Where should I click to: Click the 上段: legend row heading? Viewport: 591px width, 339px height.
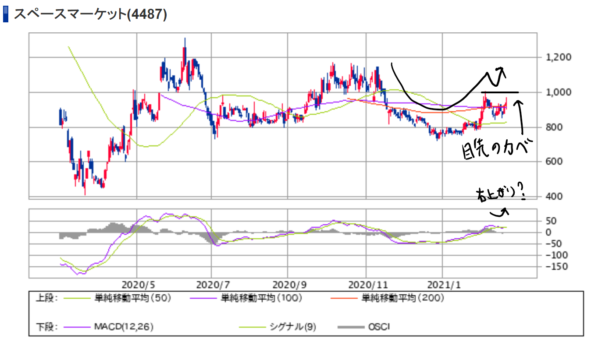[x=46, y=298]
